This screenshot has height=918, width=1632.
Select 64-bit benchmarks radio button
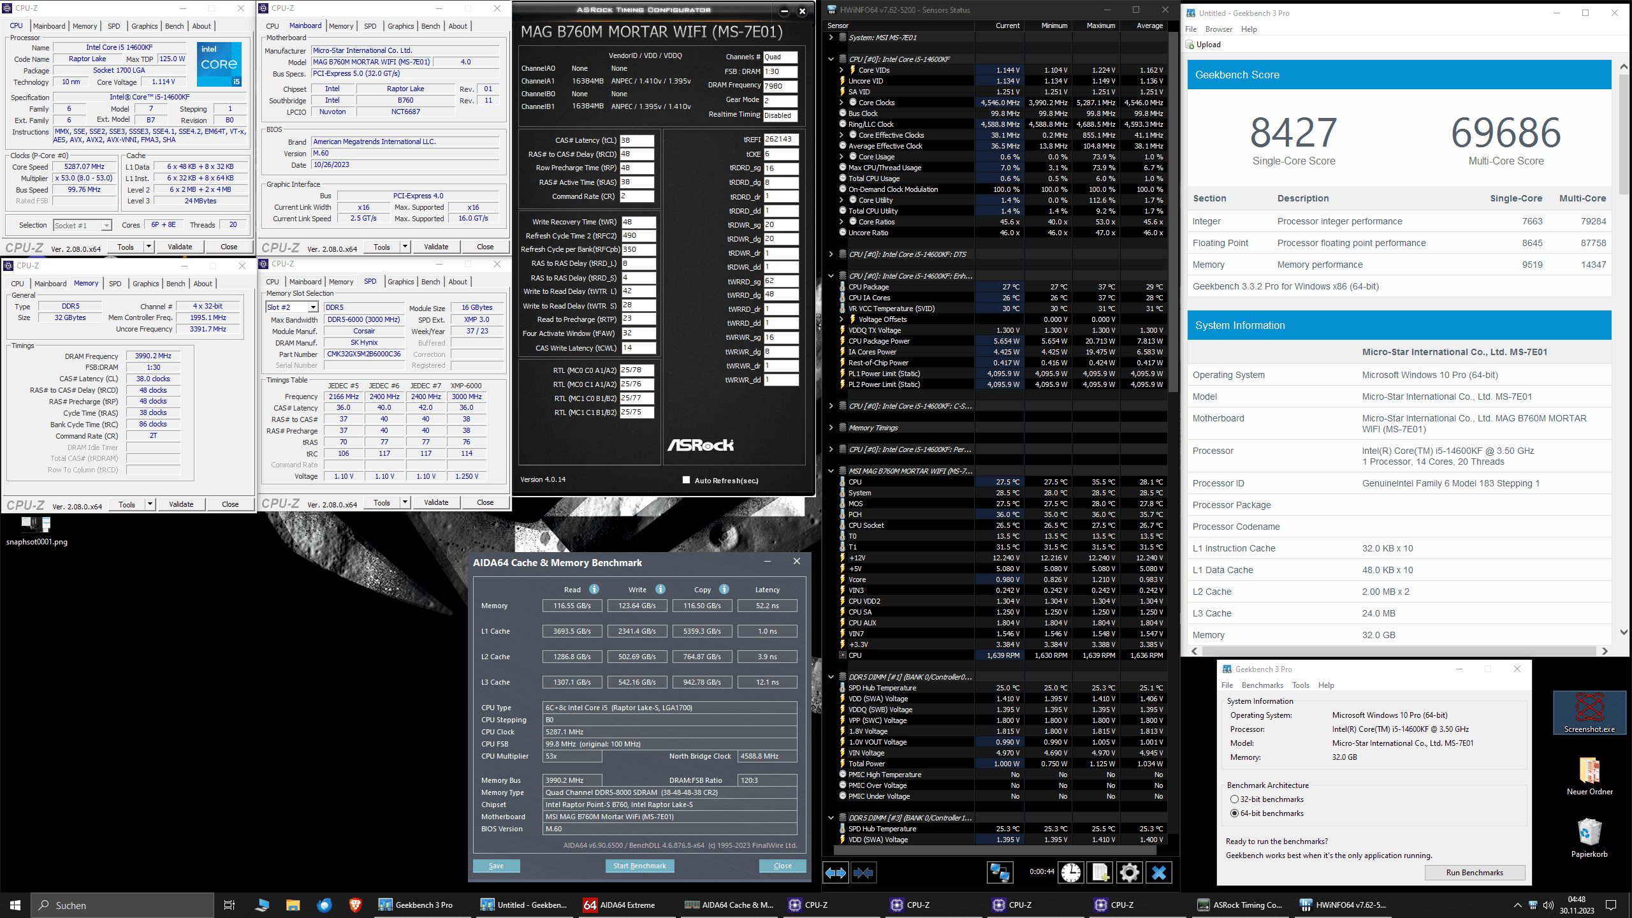[x=1234, y=813]
